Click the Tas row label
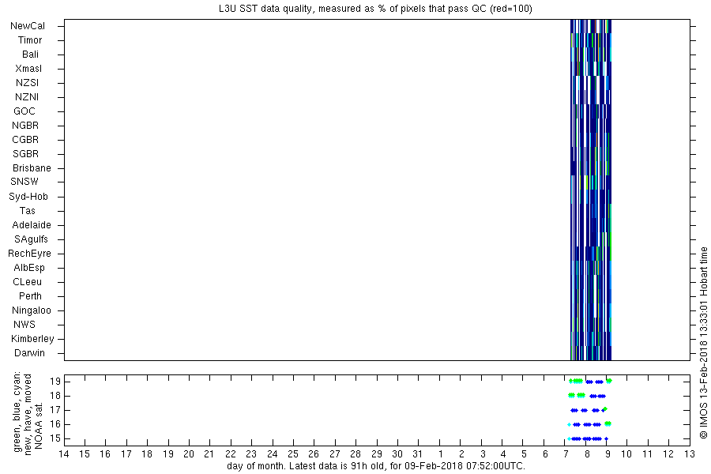The width and height of the screenshot is (711, 474). tap(27, 211)
